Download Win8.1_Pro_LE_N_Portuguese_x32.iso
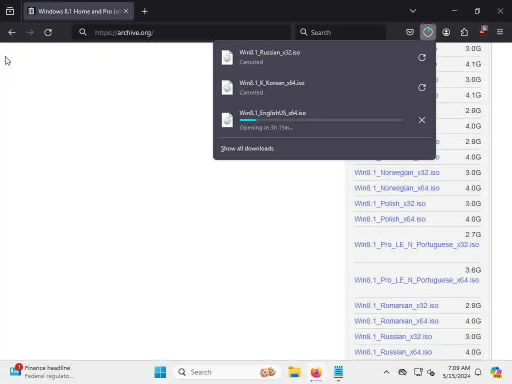Screen dimensions: 512x384 (x=416, y=244)
